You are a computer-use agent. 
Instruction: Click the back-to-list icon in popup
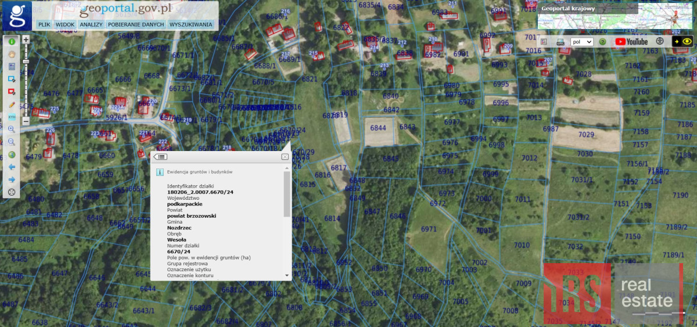[160, 157]
